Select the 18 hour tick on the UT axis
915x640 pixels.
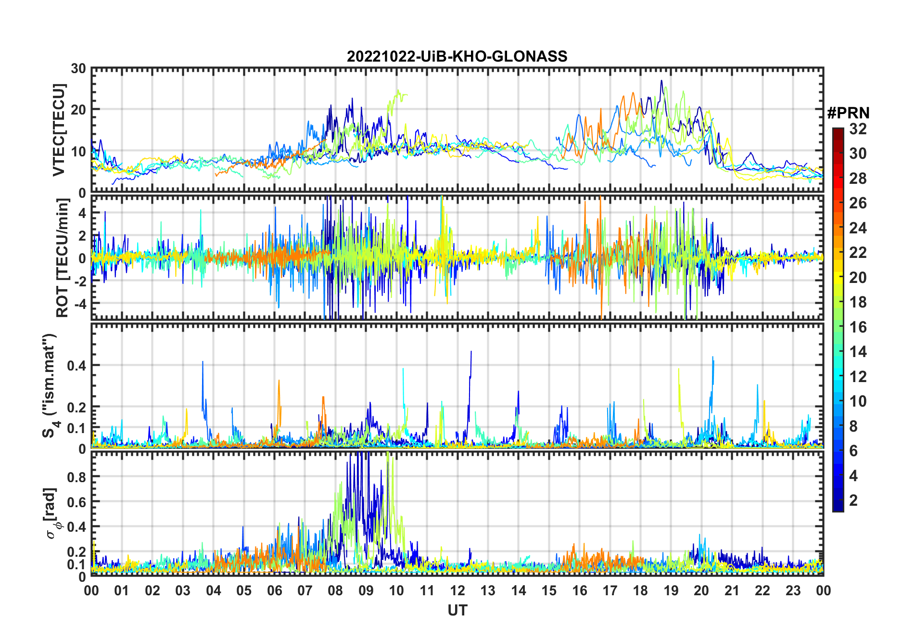pyautogui.click(x=640, y=590)
